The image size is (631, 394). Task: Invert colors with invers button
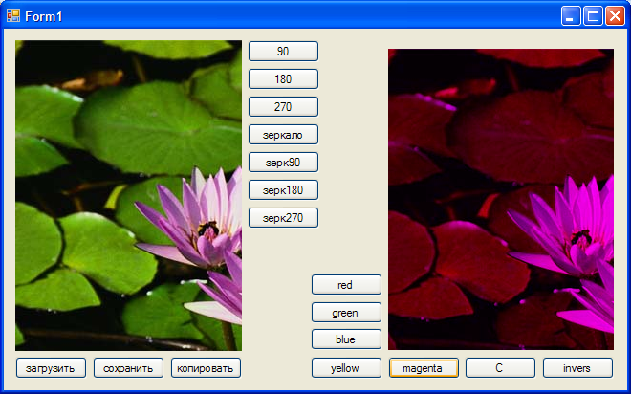tap(577, 368)
